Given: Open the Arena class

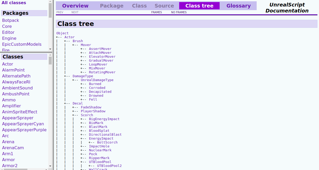Looking at the screenshot, I should pos(8,142).
